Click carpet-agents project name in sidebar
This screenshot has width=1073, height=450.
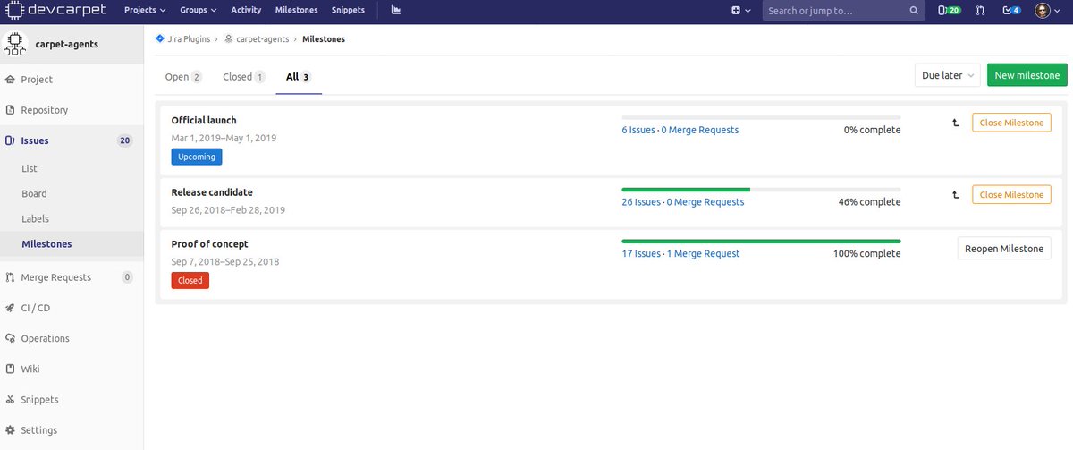click(67, 44)
